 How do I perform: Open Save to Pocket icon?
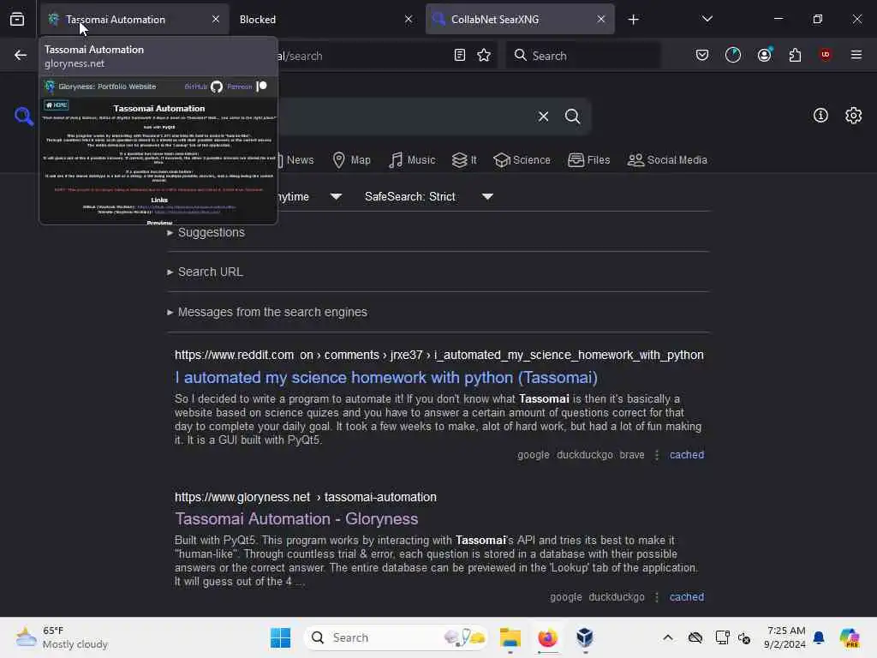702,55
